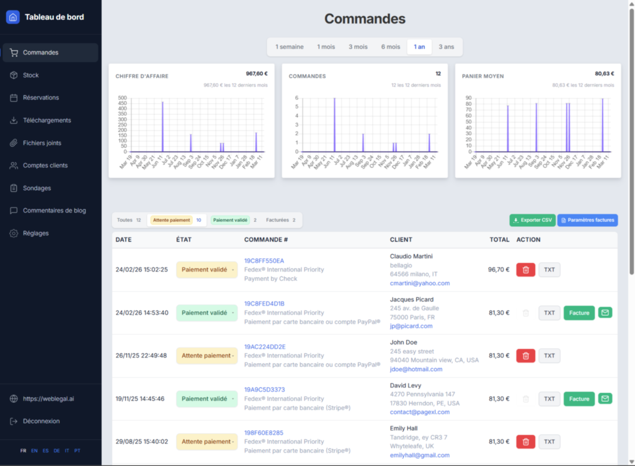Open Réglages via the gear icon

pyautogui.click(x=13, y=233)
